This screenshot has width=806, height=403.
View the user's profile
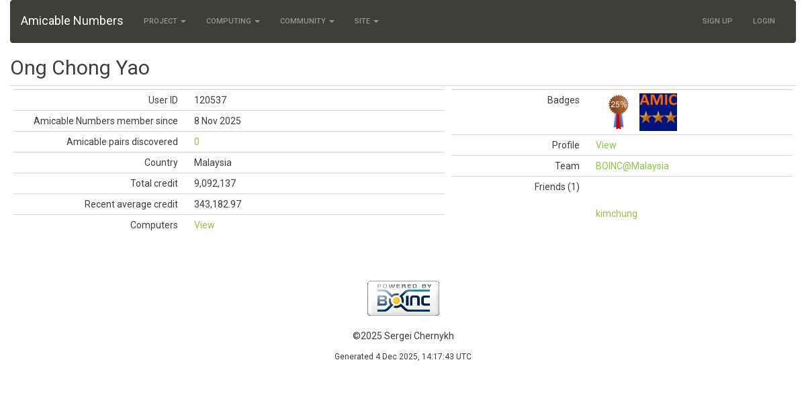[606, 145]
